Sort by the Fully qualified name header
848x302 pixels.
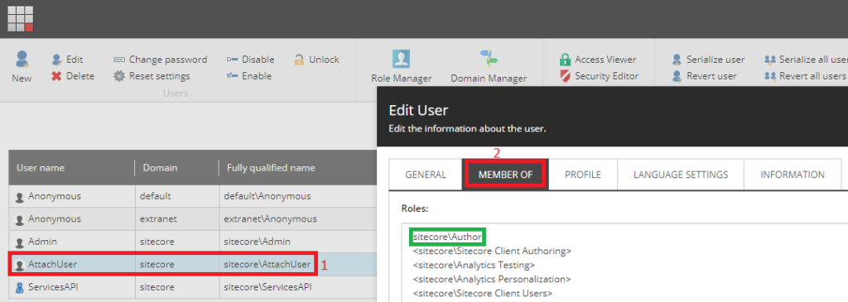click(x=271, y=168)
